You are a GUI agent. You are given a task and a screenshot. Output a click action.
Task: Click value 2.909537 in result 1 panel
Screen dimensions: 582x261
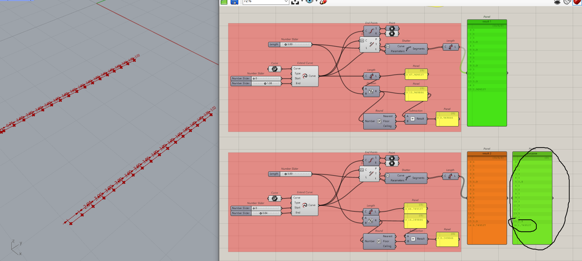click(479, 90)
